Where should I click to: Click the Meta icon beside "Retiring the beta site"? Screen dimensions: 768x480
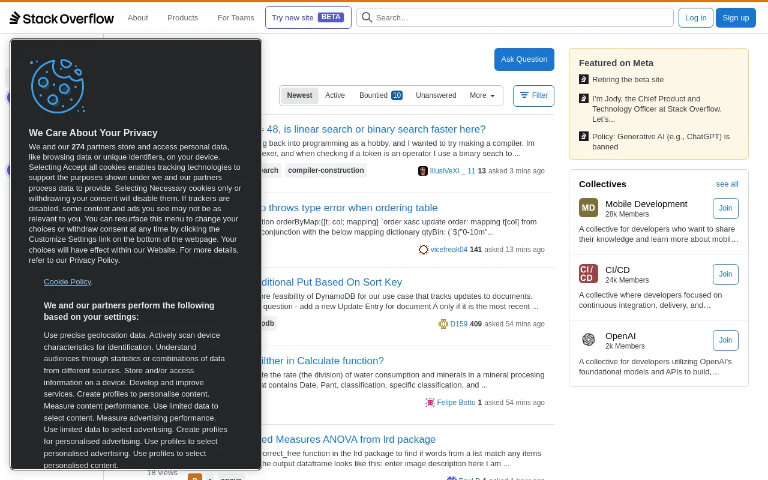584,79
